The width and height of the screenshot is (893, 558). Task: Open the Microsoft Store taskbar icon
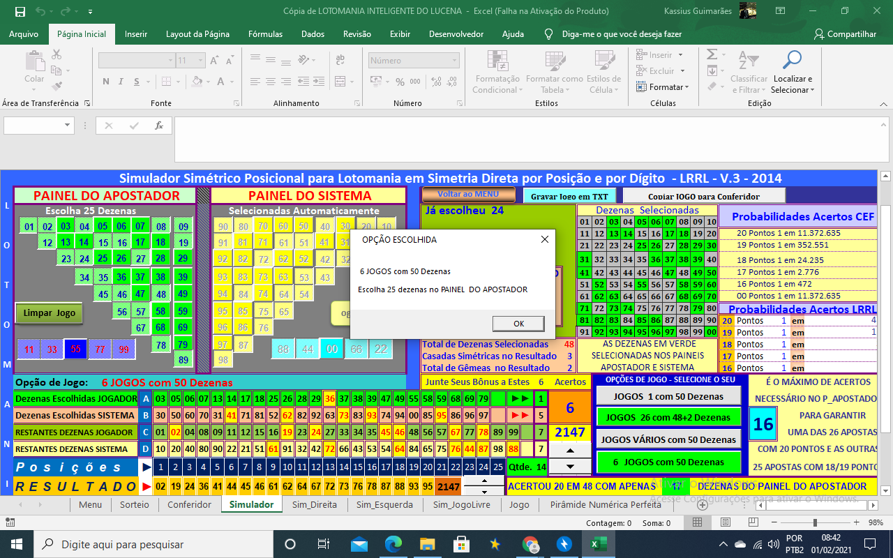462,544
